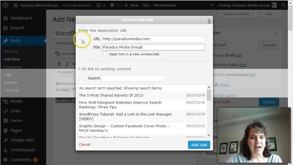Click the recent items list scrollbar thumb
The width and height of the screenshot is (293, 165).
click(x=209, y=95)
